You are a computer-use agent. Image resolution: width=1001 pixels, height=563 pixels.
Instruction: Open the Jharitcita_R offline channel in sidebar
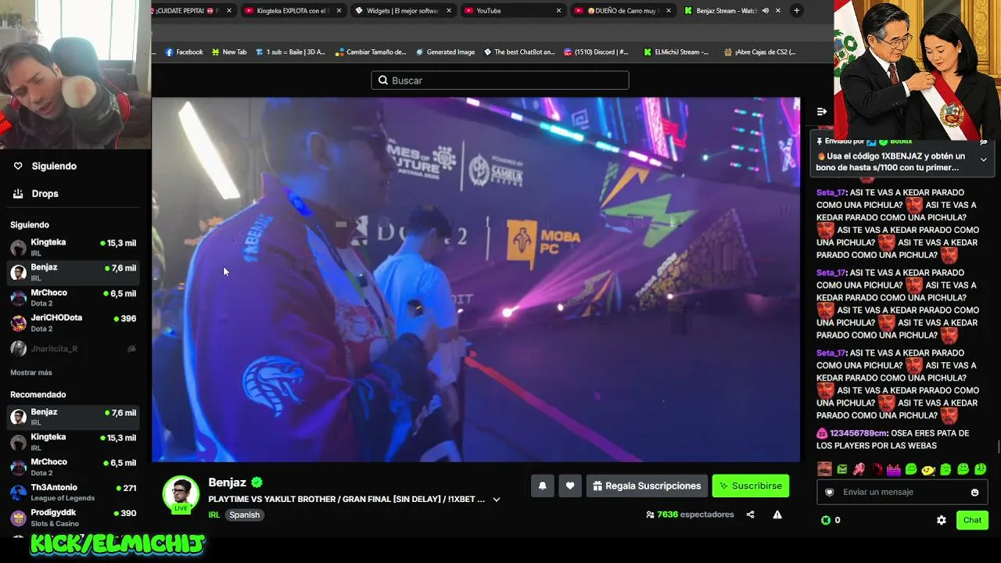[74, 349]
